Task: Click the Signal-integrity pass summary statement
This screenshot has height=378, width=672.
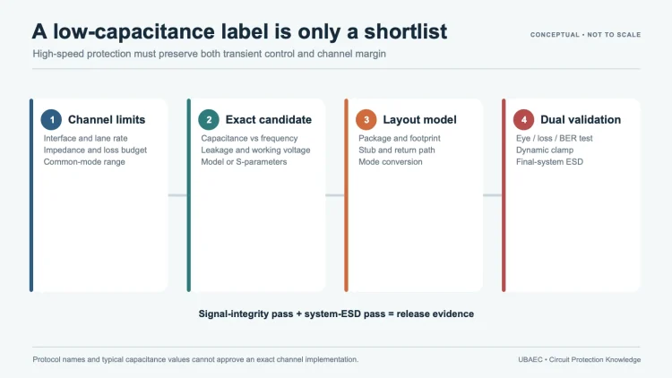Action: 336,314
